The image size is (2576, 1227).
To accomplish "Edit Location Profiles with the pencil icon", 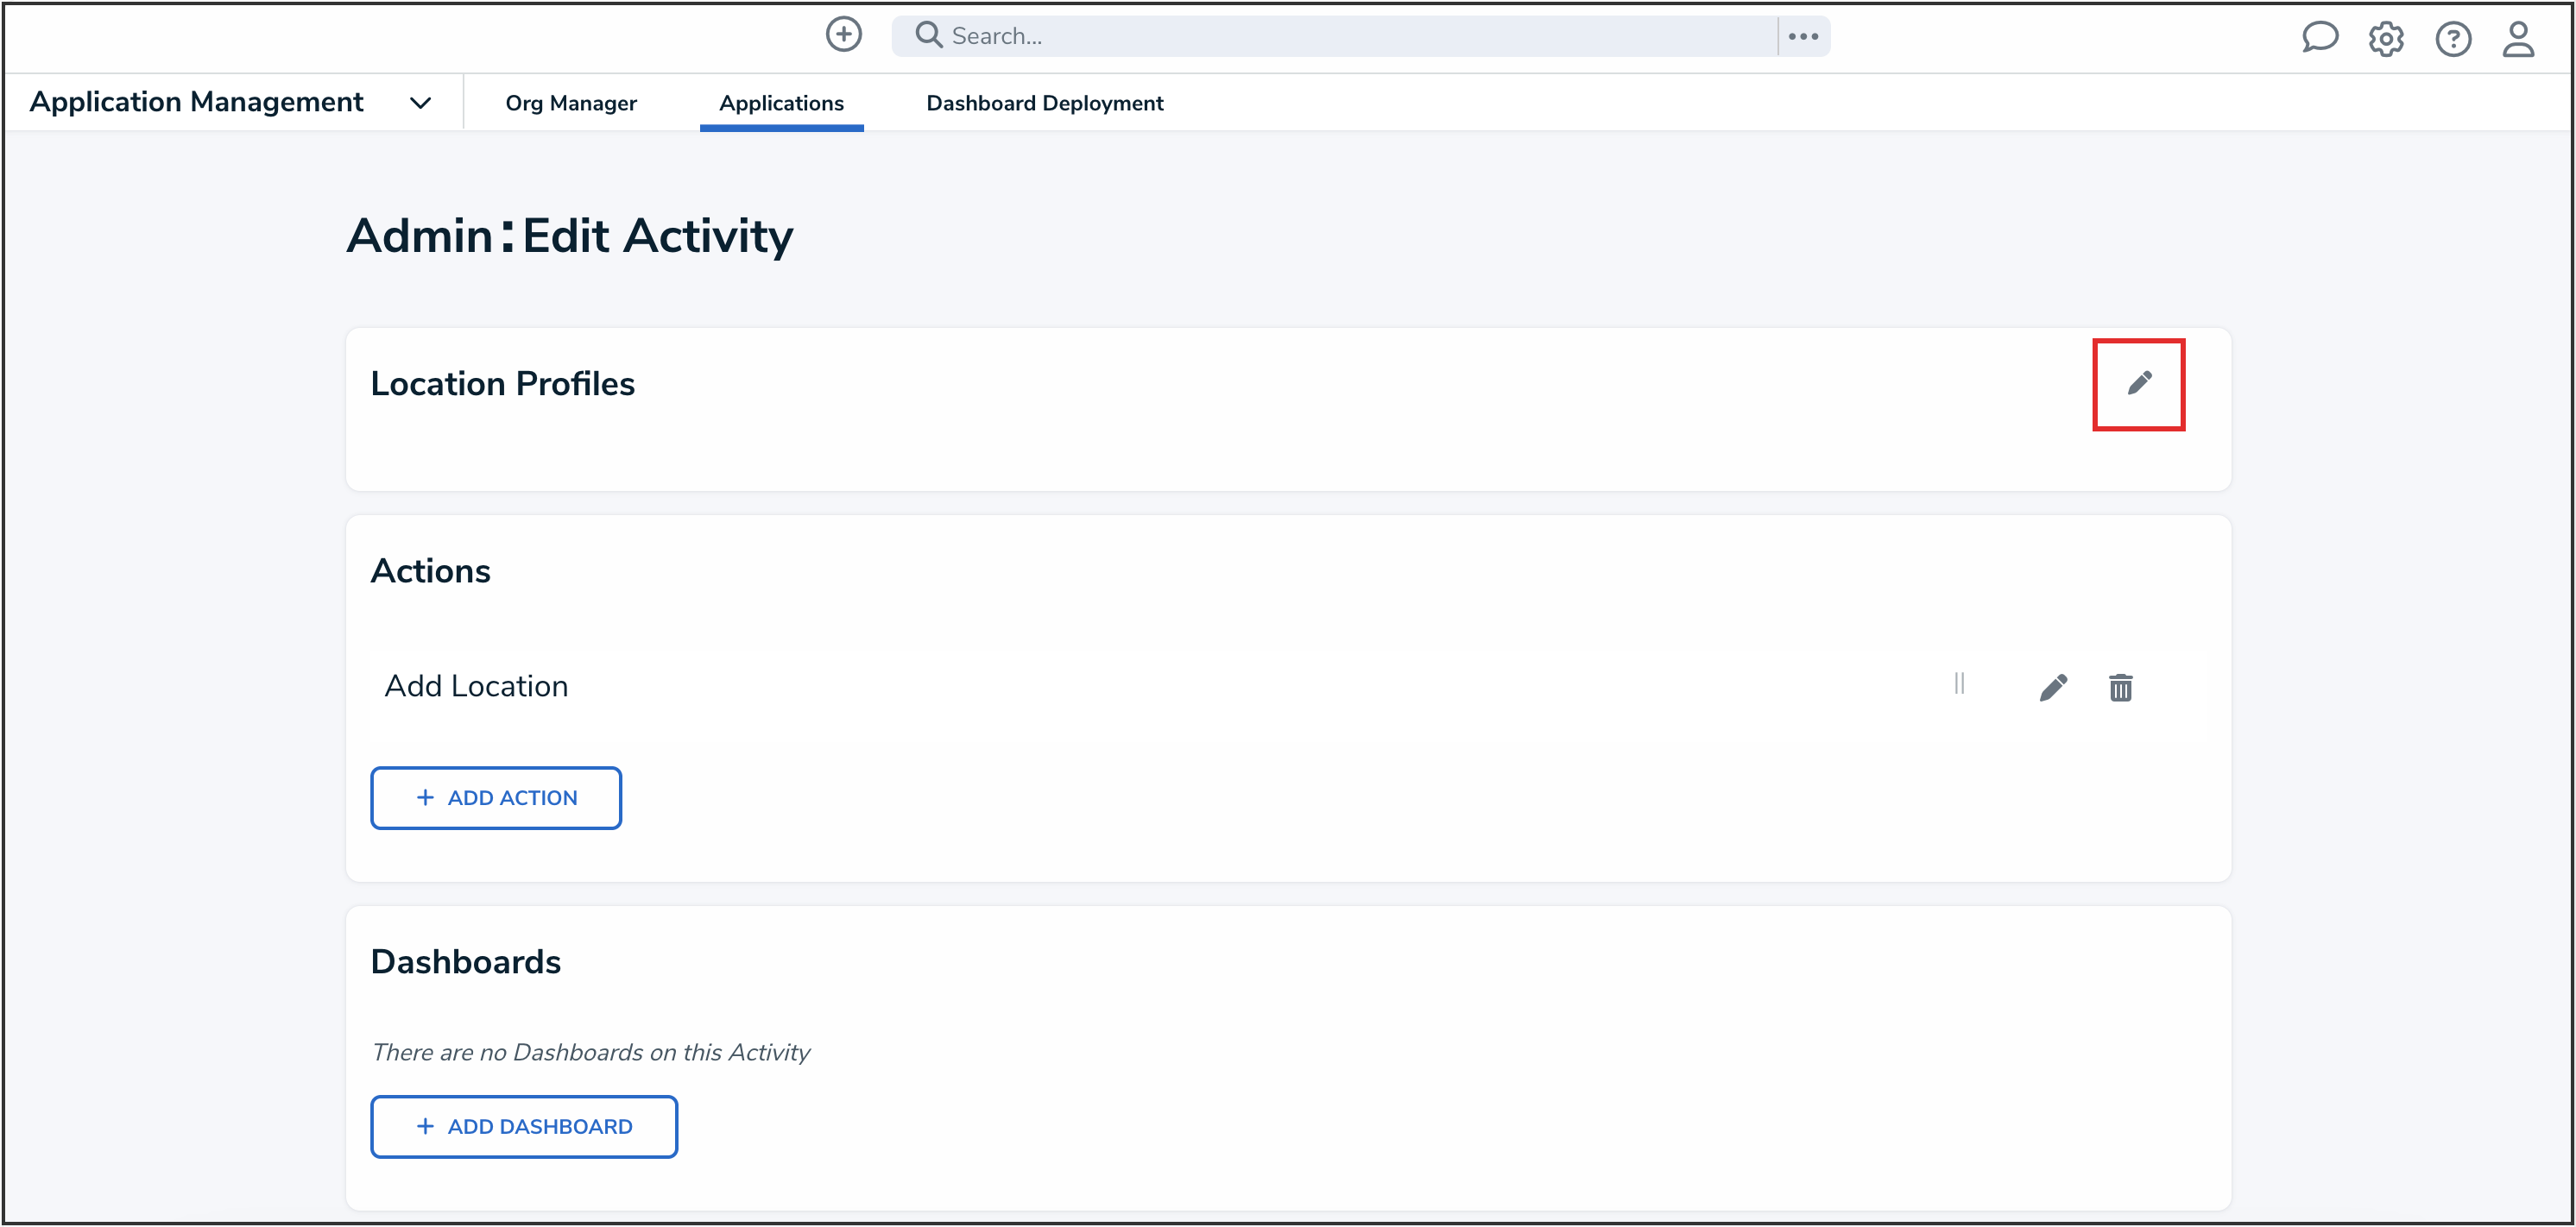I will coord(2138,384).
